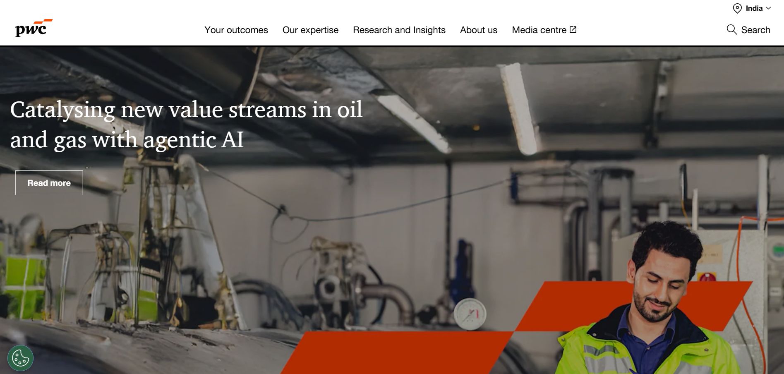Open the cookie settings icon
This screenshot has height=374, width=784.
(20, 358)
